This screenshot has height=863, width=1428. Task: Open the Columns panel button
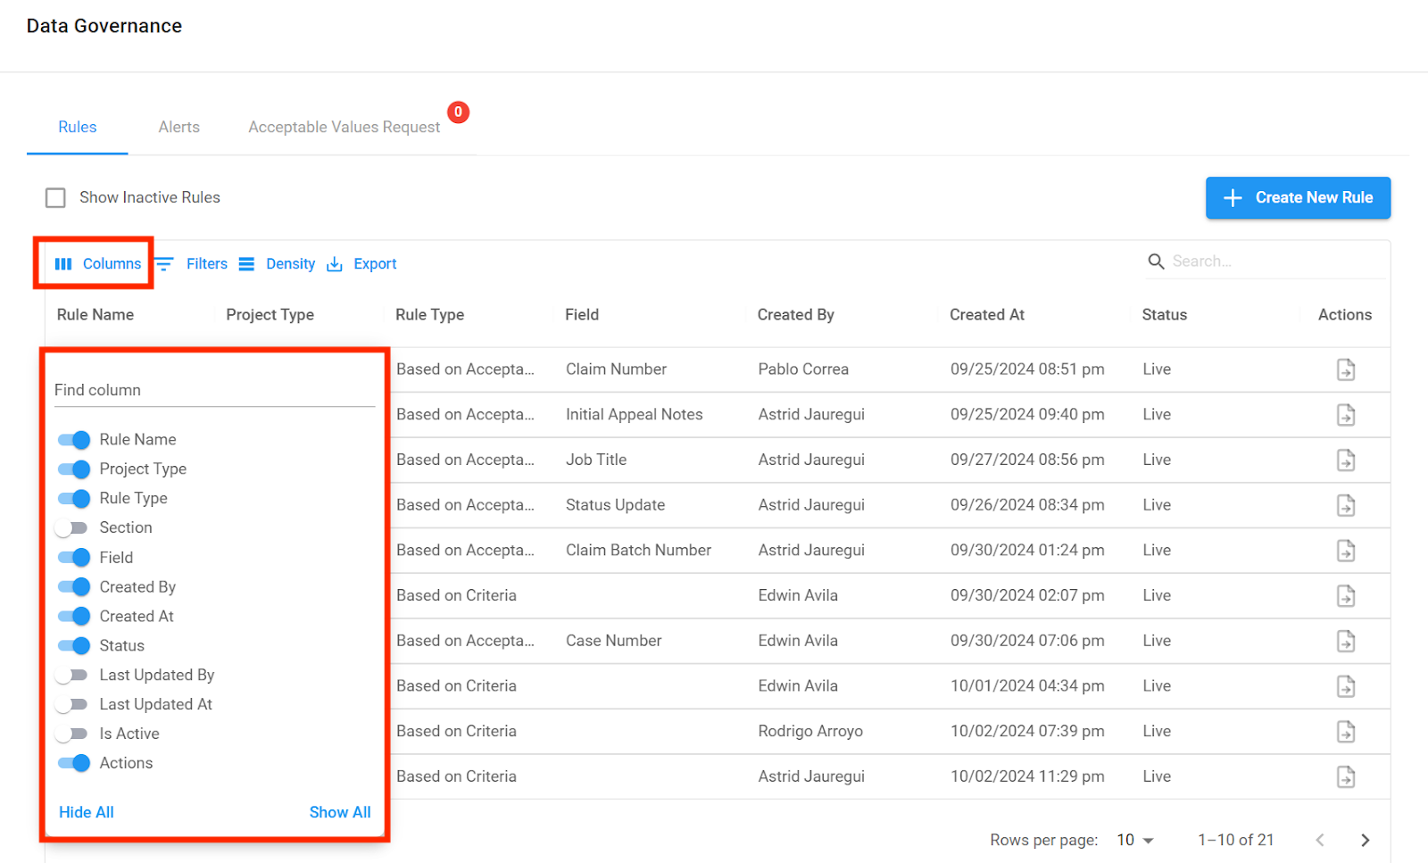click(x=98, y=264)
